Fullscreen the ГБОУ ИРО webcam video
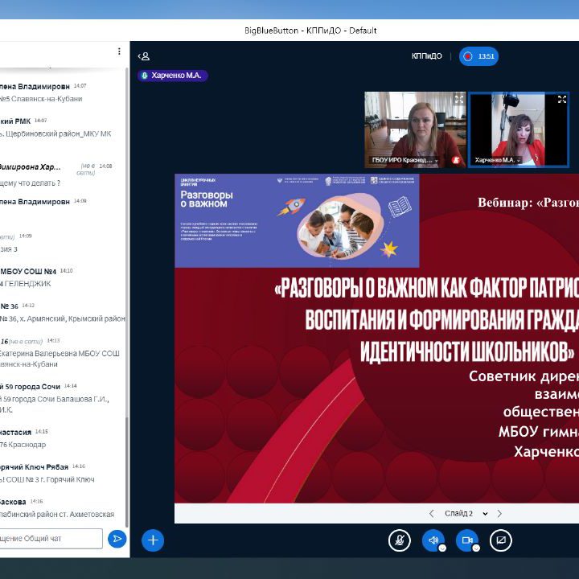 point(458,100)
